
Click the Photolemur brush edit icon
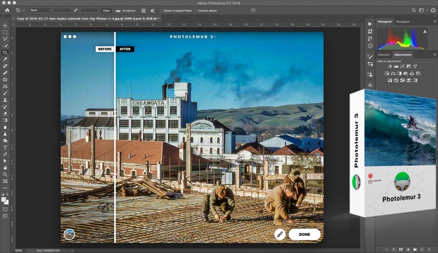[x=280, y=234]
